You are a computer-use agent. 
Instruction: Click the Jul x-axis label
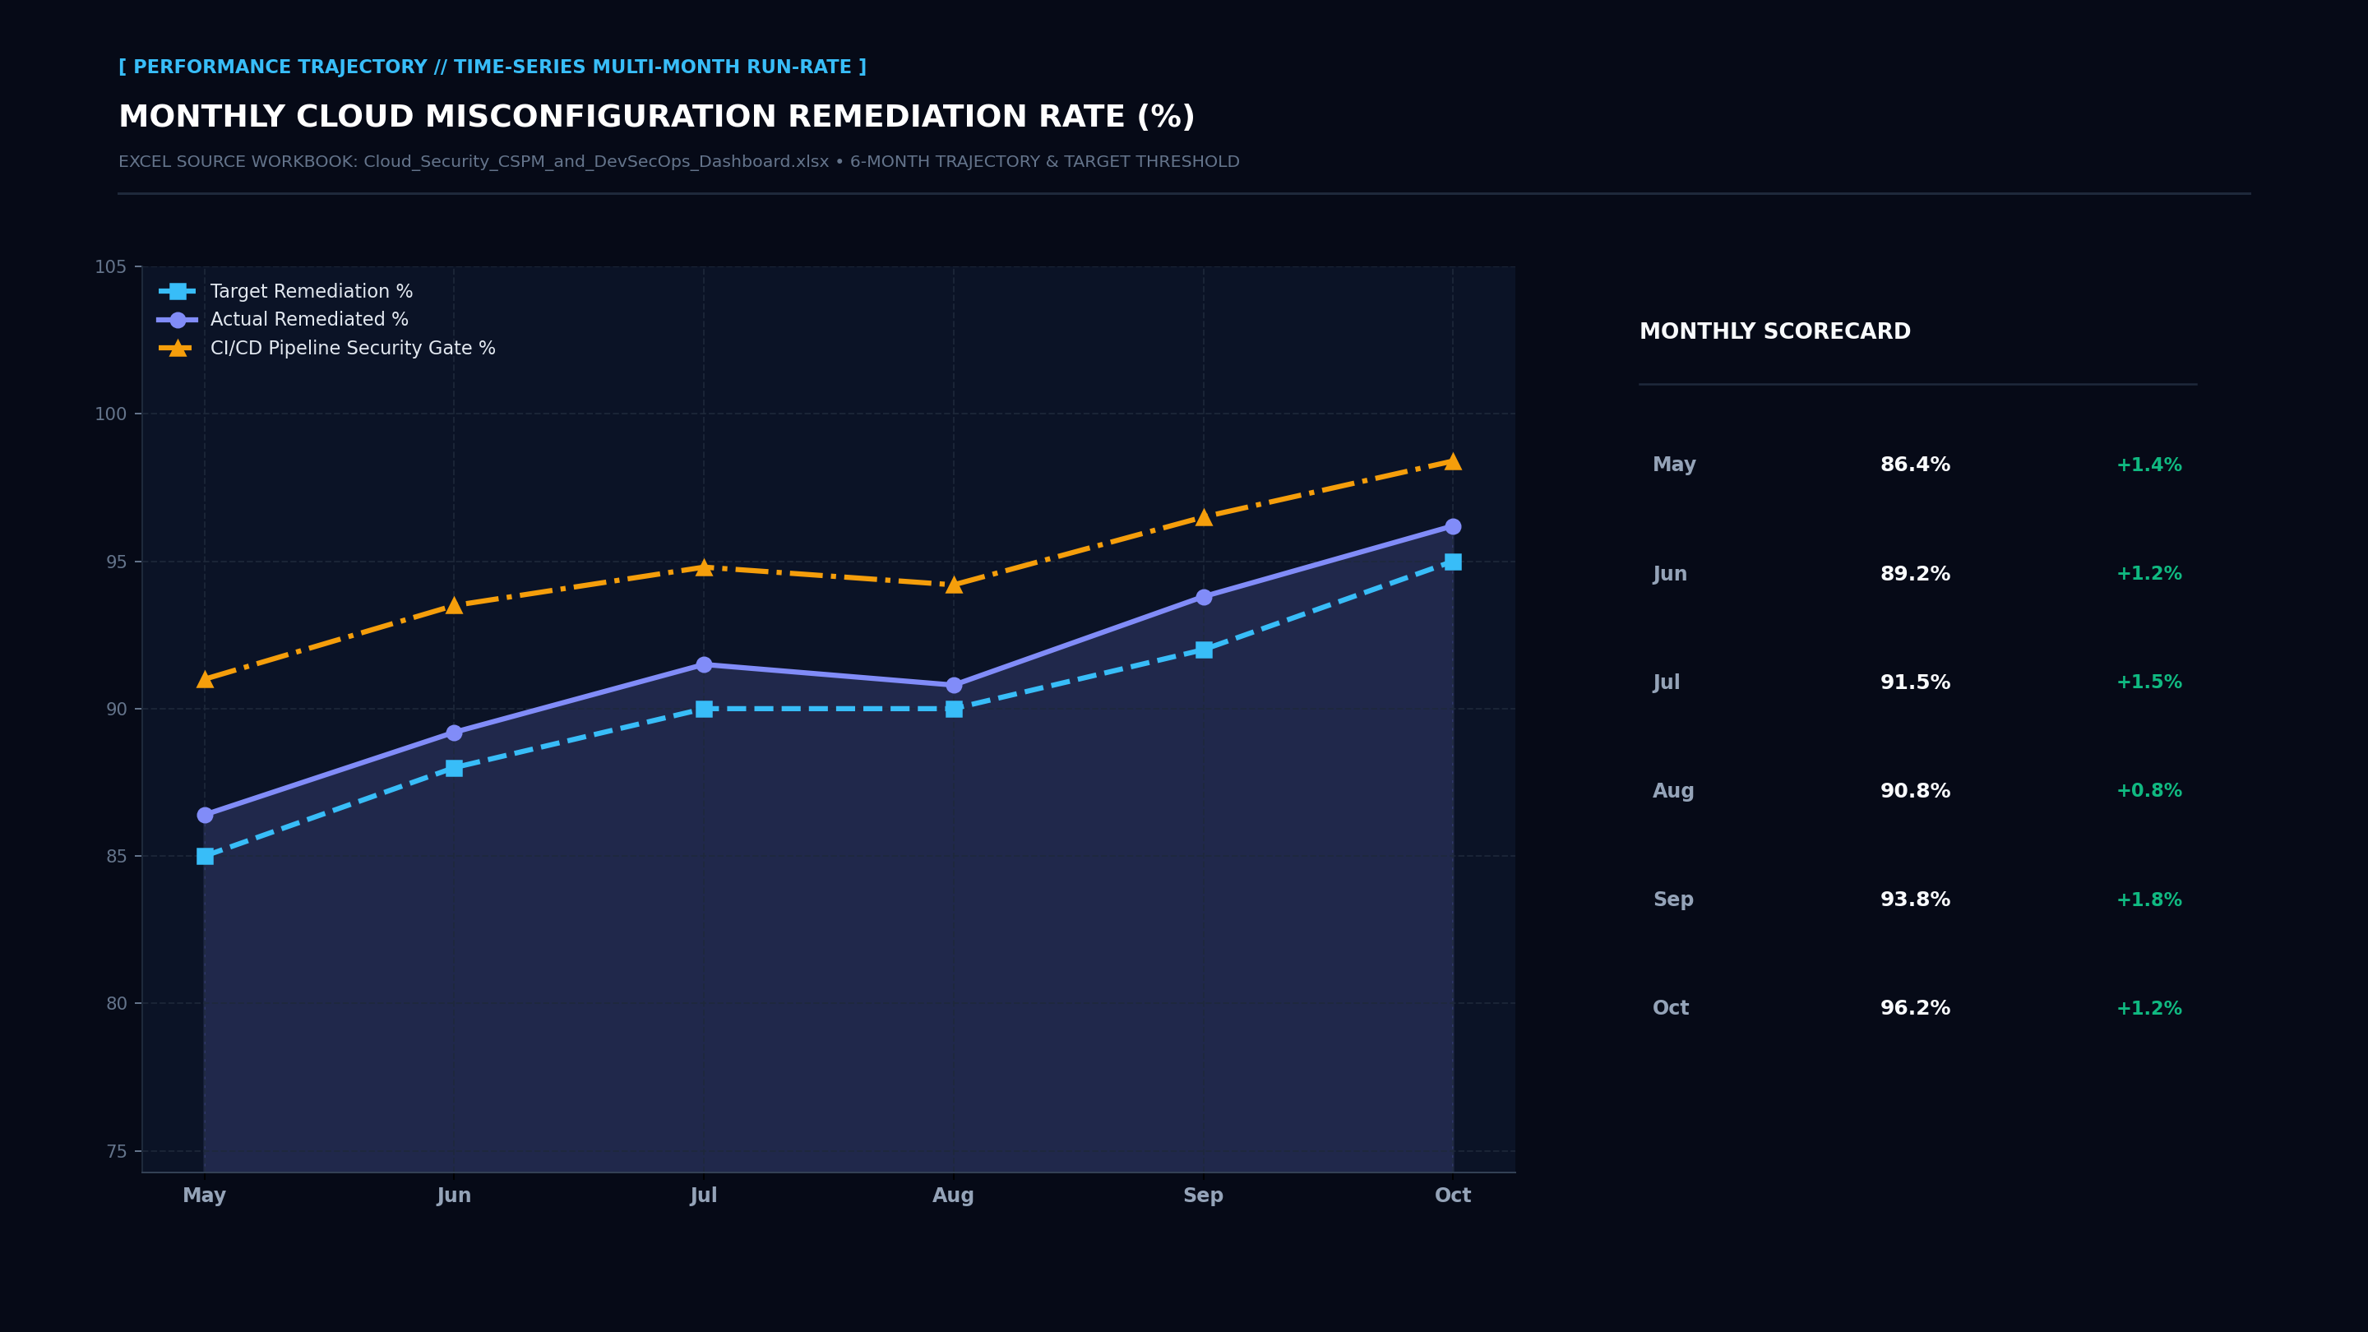[x=704, y=1196]
